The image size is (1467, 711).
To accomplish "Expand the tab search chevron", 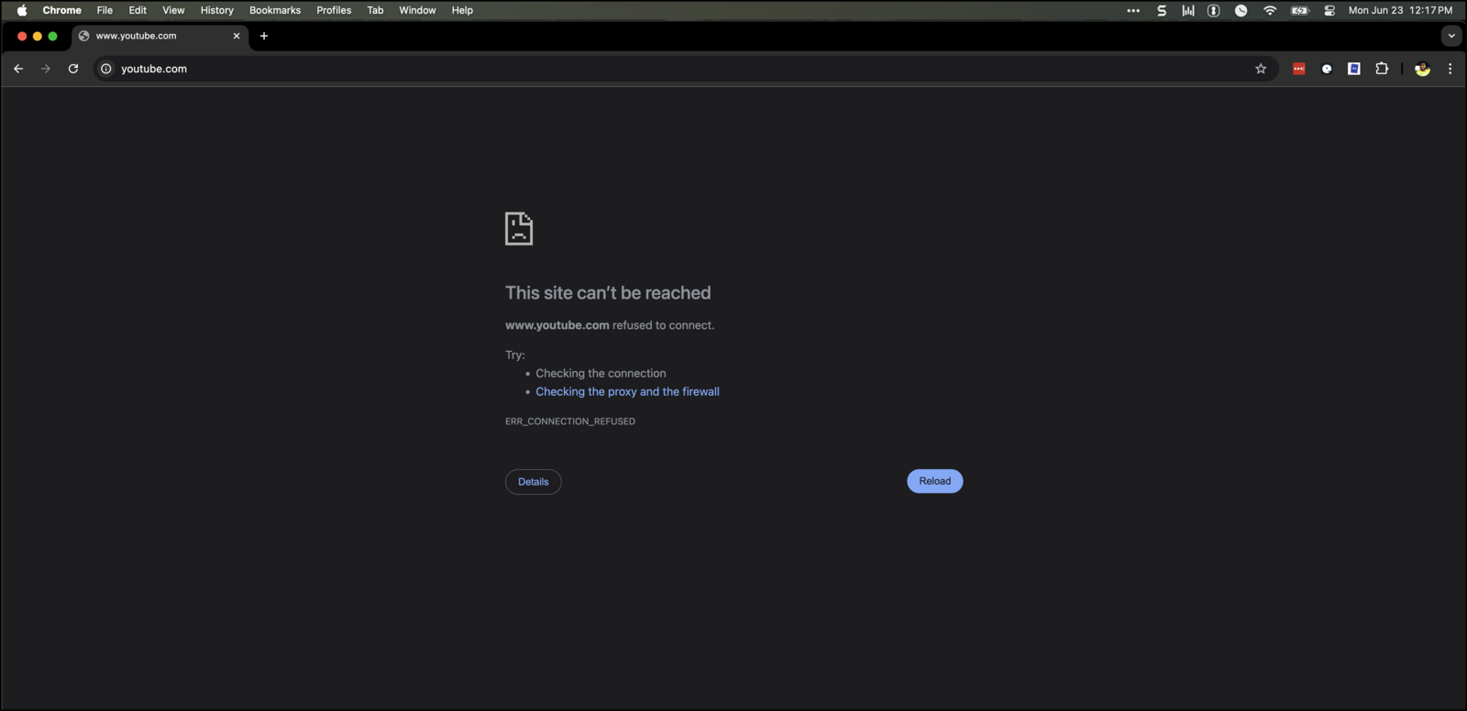I will click(x=1450, y=36).
